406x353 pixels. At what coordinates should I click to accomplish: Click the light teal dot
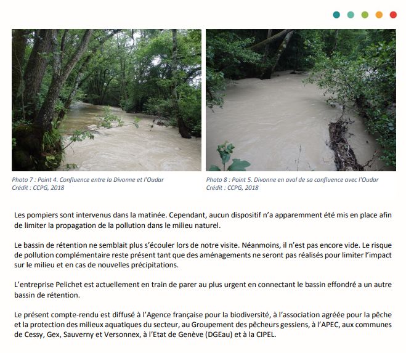click(x=351, y=15)
